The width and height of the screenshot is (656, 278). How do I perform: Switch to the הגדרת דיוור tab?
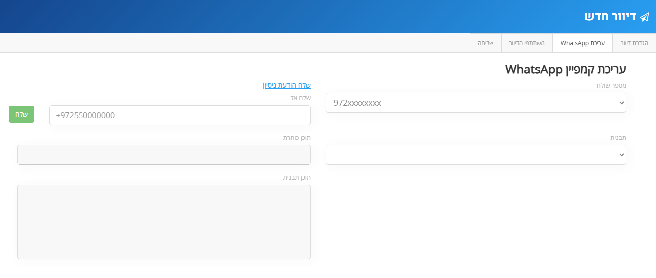click(634, 43)
